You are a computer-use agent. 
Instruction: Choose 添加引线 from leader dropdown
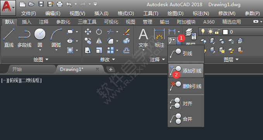(186, 71)
